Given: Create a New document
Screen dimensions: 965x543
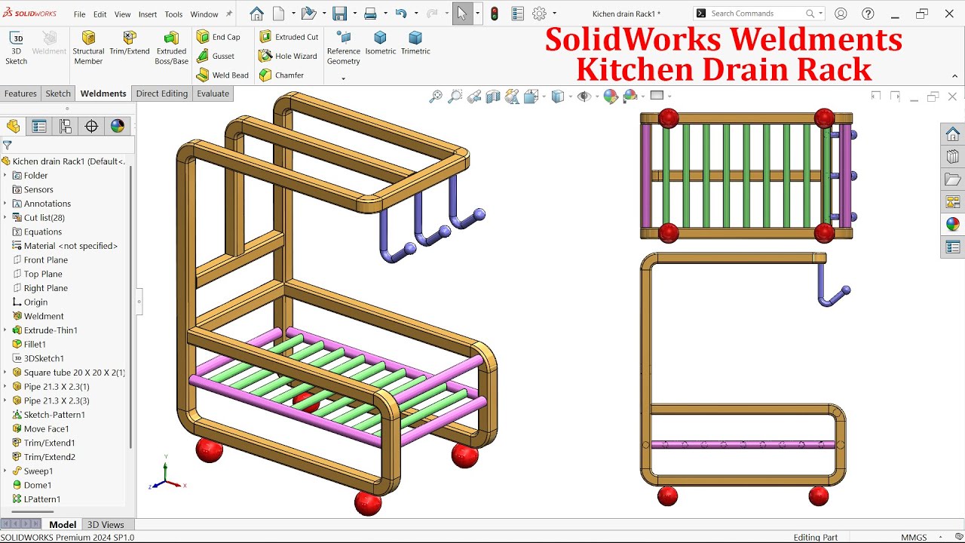Looking at the screenshot, I should [278, 14].
